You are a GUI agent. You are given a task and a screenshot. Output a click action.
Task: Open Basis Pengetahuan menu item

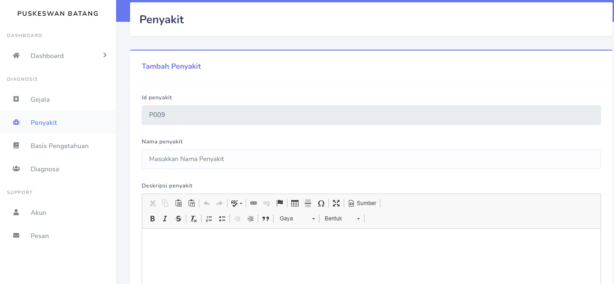59,145
